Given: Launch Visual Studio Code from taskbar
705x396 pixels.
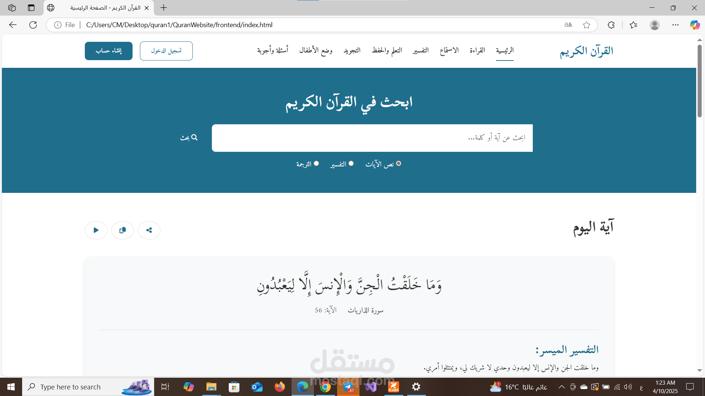Looking at the screenshot, I should click(371, 387).
